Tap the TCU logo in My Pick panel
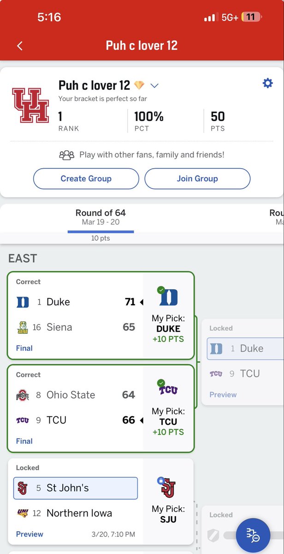 point(168,389)
